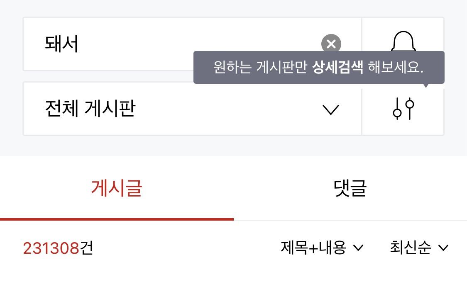Tap the chevron on the board selector
467x294 pixels.
[x=331, y=109]
